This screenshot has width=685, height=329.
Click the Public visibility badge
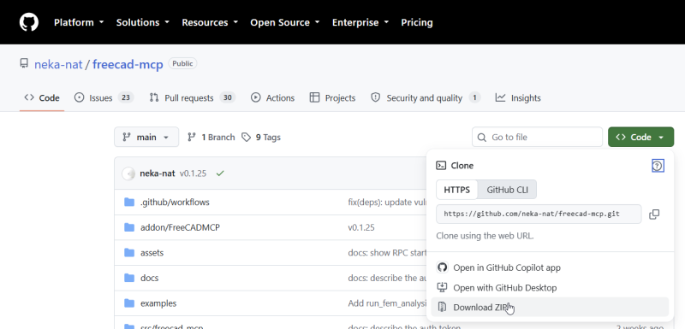(x=182, y=63)
